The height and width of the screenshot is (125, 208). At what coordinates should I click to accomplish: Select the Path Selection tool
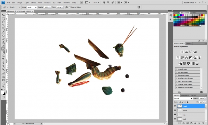click(3, 69)
